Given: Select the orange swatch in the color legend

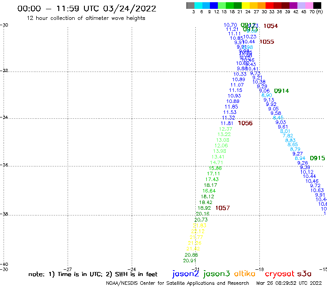Looking at the screenshot, I should click(x=262, y=5).
